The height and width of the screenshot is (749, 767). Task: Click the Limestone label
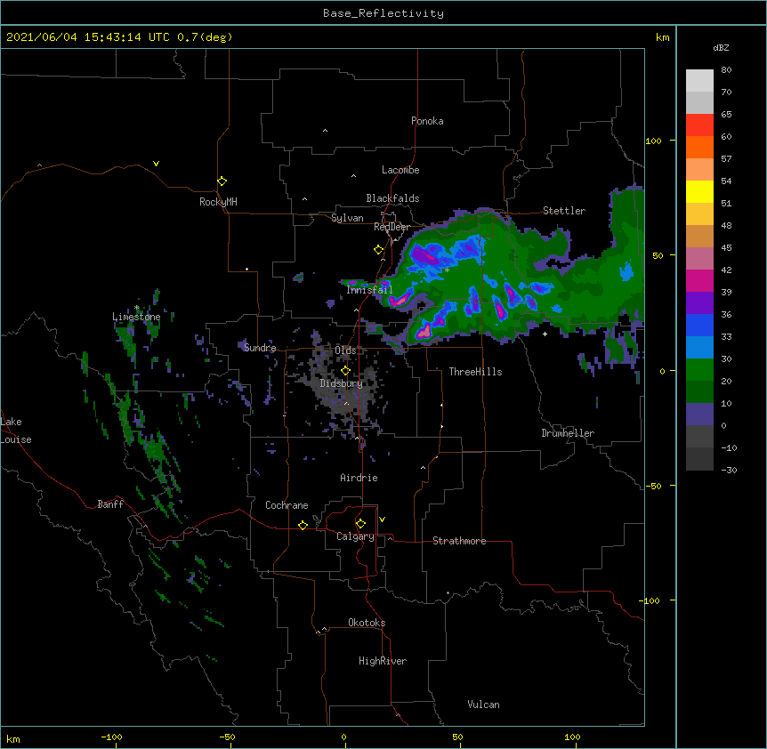point(136,317)
